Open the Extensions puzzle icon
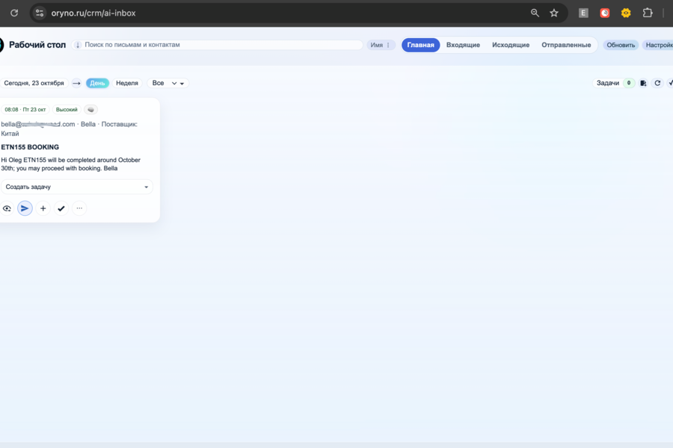The image size is (673, 448). pos(648,13)
